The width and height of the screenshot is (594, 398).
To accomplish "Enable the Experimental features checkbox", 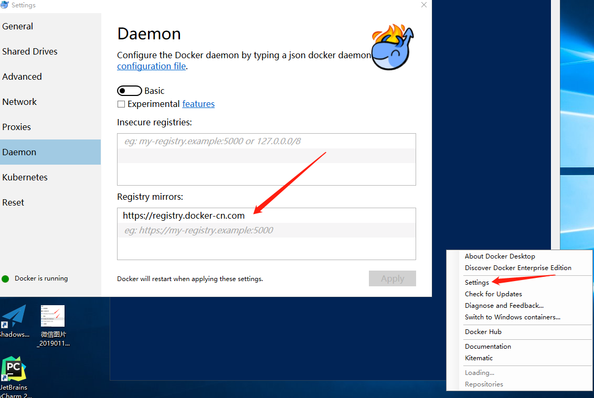I will point(121,104).
